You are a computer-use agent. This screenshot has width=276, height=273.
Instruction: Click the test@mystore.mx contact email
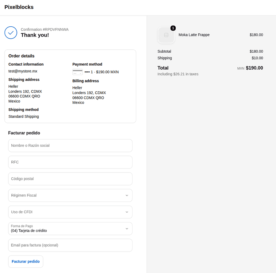point(23,71)
